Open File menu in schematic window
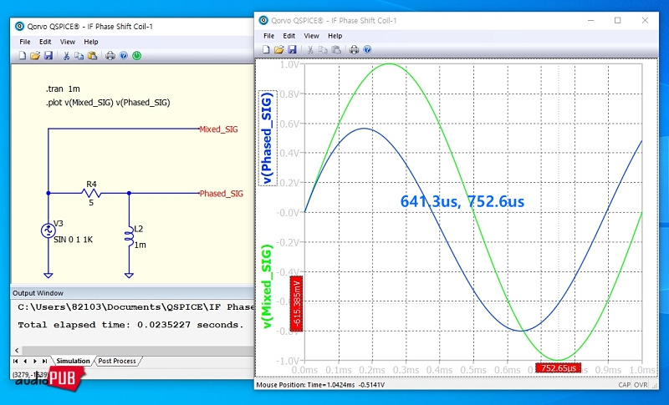The width and height of the screenshot is (669, 405). pyautogui.click(x=25, y=42)
